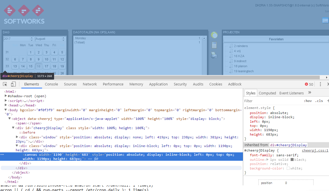Click the document icon for 2 reinders

231,46
